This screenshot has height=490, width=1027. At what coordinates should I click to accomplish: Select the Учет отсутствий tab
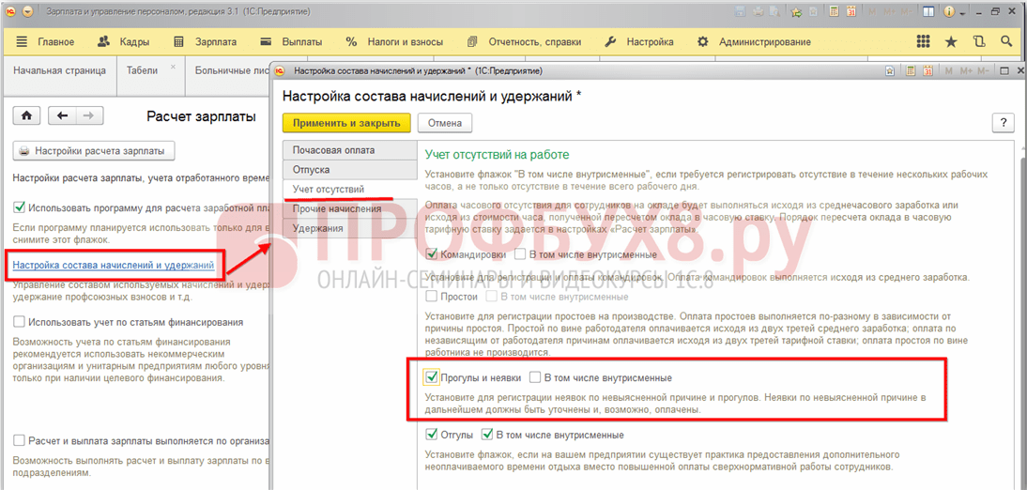(350, 189)
